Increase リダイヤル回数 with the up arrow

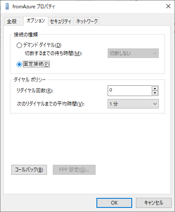155,88
